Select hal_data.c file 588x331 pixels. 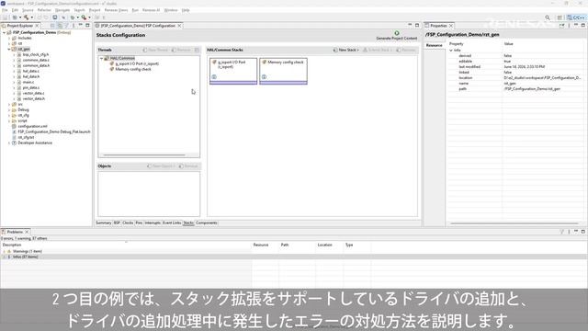coord(30,71)
